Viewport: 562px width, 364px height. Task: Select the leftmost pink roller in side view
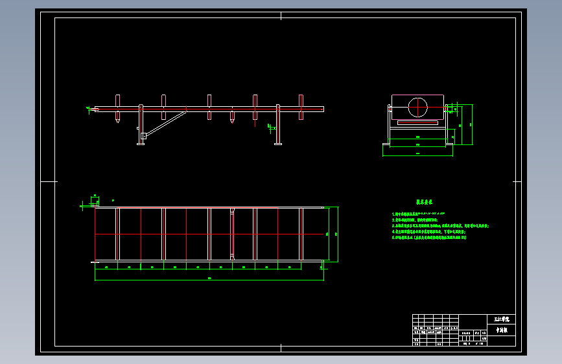tap(117, 108)
